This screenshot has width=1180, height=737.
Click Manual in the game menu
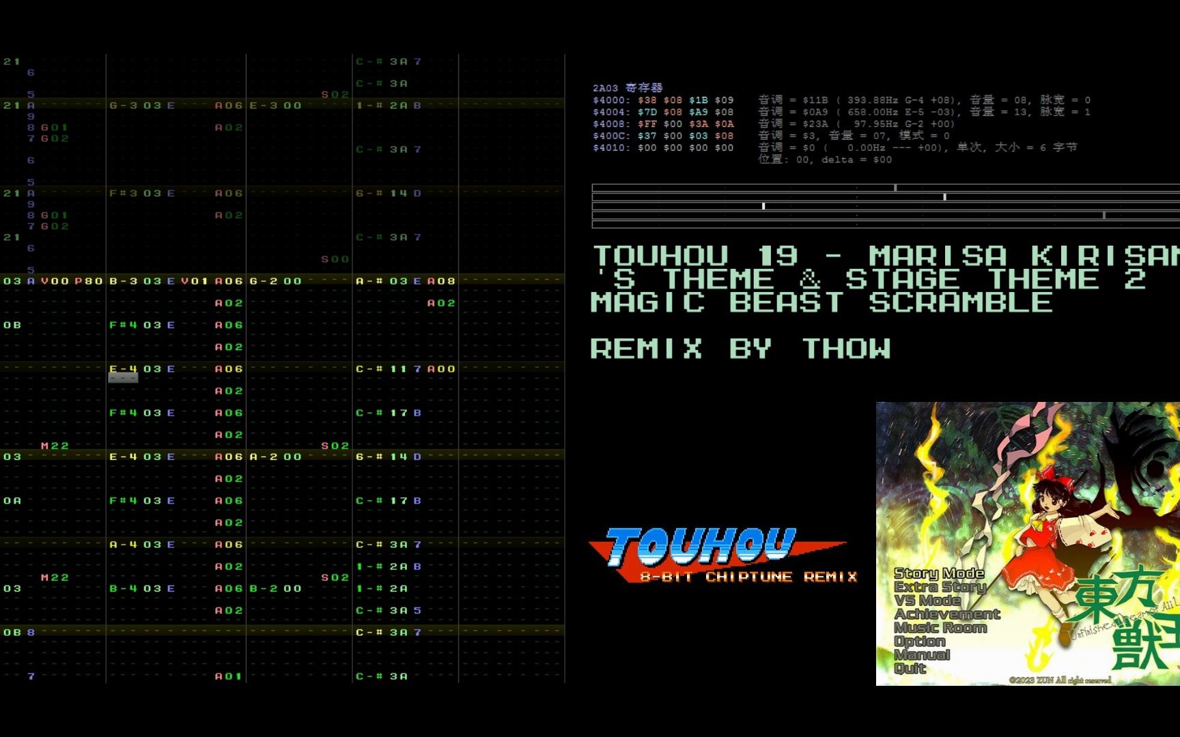tap(922, 655)
